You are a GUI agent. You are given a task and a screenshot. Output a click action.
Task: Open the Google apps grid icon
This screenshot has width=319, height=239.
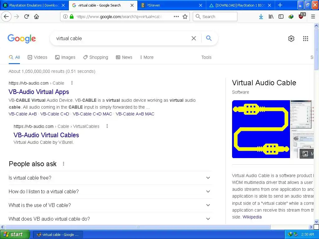click(305, 38)
